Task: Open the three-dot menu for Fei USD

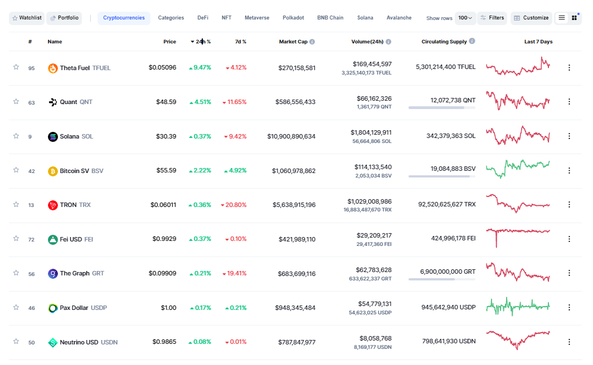Action: click(569, 239)
